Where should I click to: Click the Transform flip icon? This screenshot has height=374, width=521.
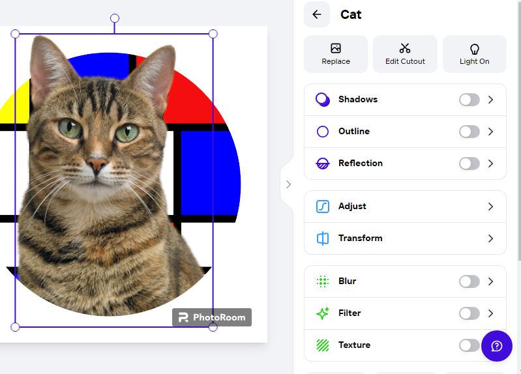coord(323,238)
